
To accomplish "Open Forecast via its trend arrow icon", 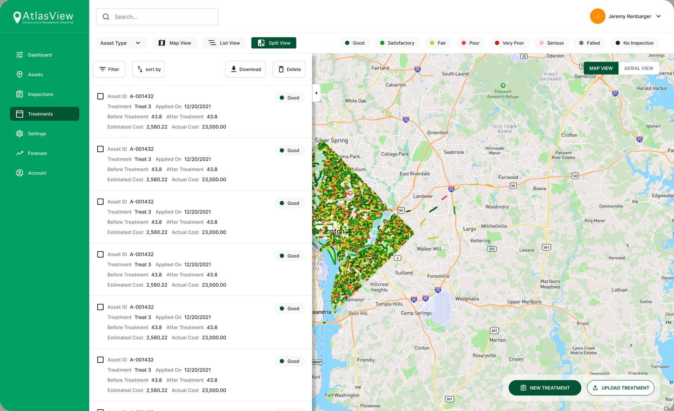I will tap(19, 153).
